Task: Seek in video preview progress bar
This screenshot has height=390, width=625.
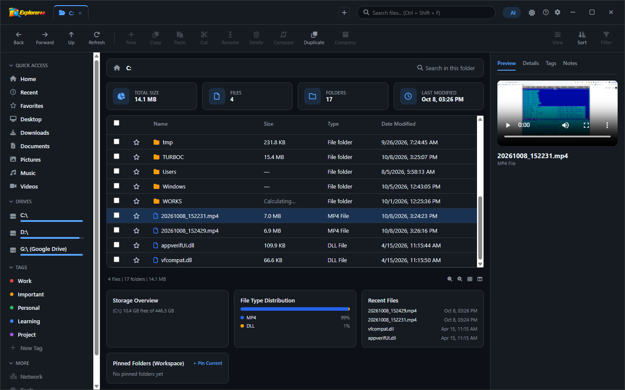Action: [557, 136]
